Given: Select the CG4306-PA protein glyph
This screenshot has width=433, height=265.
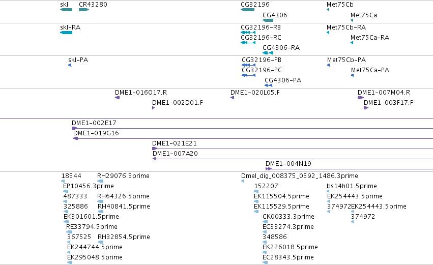Looking at the screenshot, I should tap(269, 85).
